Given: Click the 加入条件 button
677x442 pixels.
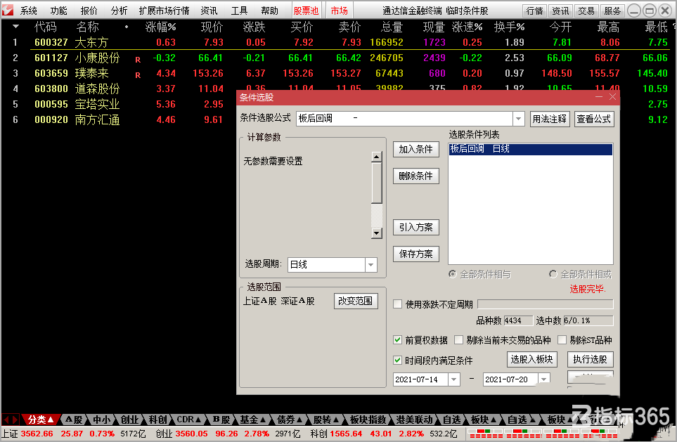Looking at the screenshot, I should pyautogui.click(x=415, y=150).
